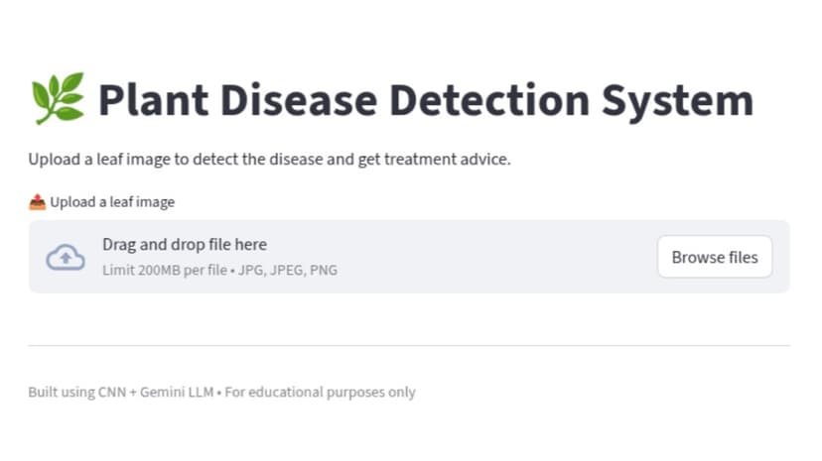Click 'Built using CNN' footer text
Image resolution: width=822 pixels, height=461 pixels.
click(77, 392)
